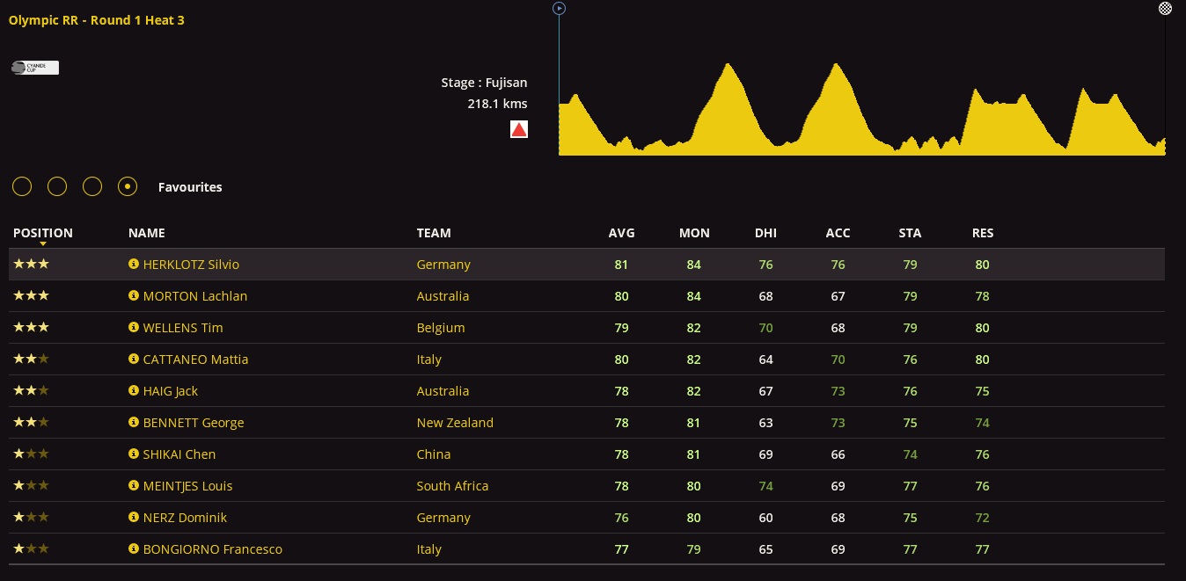This screenshot has width=1186, height=581.
Task: Click info icon beside MORTON Lachlan
Action: (x=134, y=295)
